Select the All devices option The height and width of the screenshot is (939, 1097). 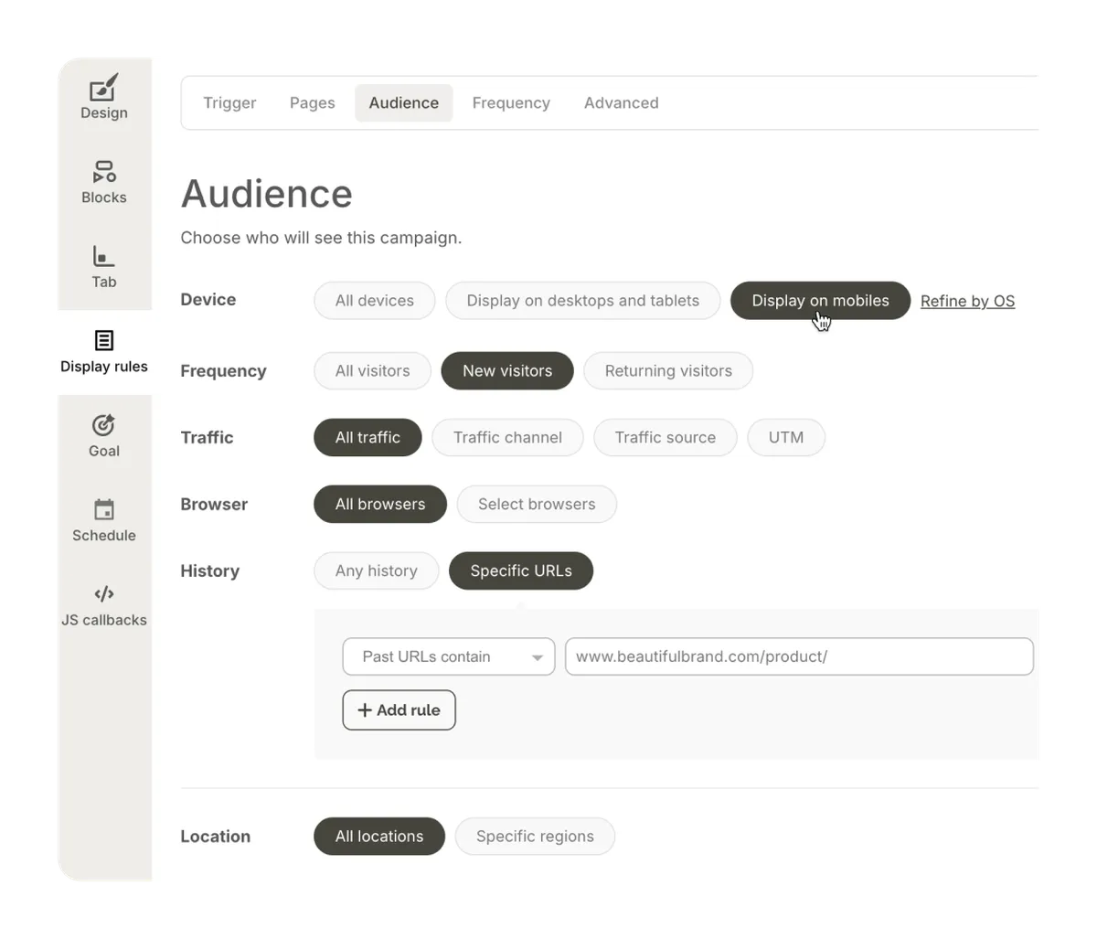point(374,301)
